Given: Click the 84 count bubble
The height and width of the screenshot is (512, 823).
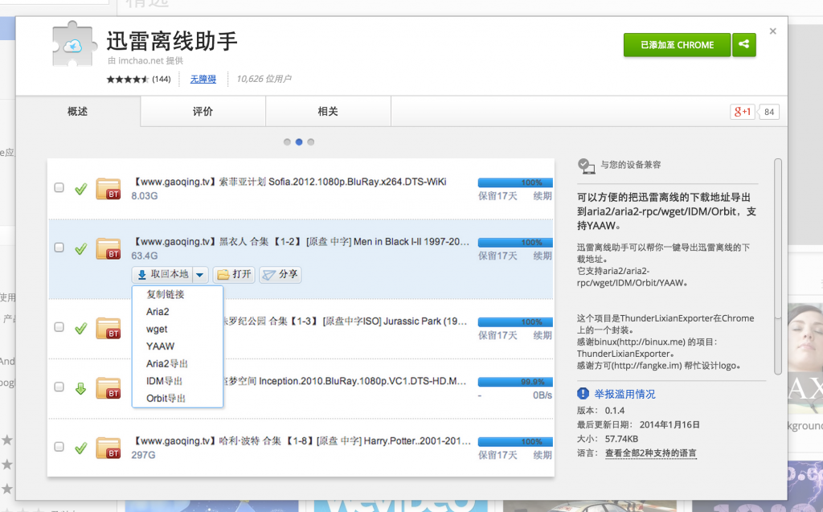Looking at the screenshot, I should click(769, 112).
